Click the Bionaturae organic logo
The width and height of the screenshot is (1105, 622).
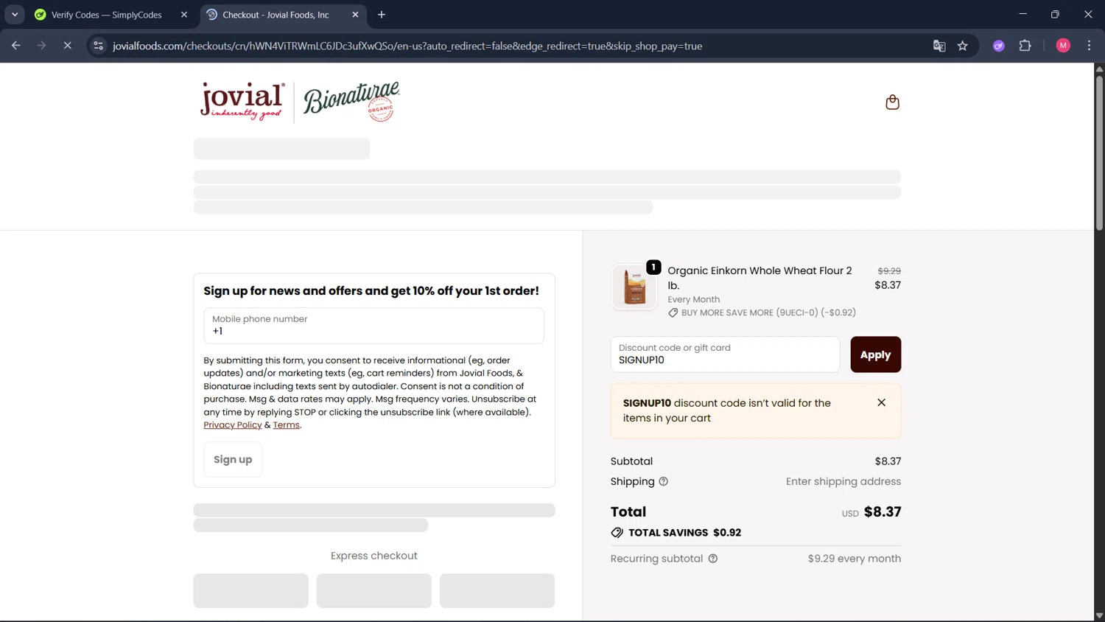tap(351, 102)
